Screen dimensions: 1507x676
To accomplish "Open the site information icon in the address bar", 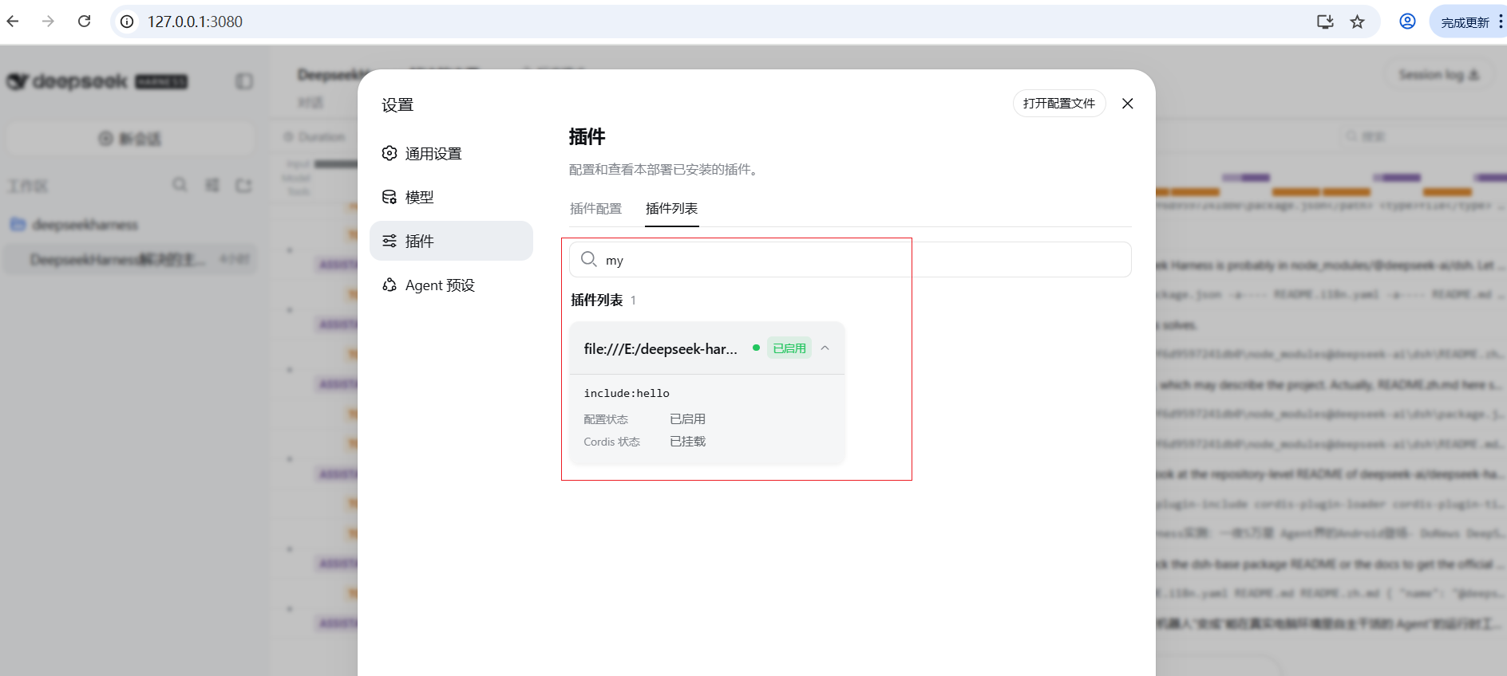I will 127,22.
